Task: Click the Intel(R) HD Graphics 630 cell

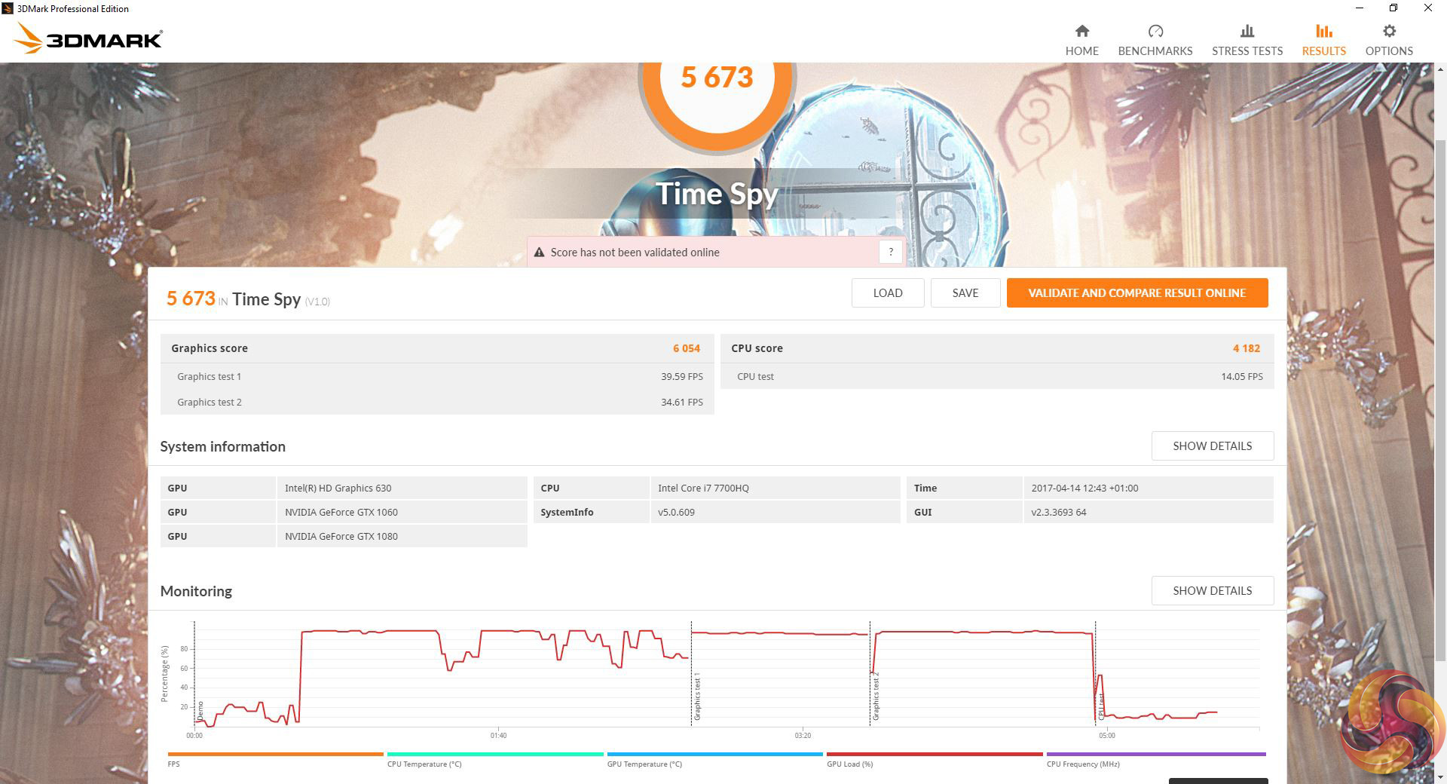Action: [x=402, y=488]
